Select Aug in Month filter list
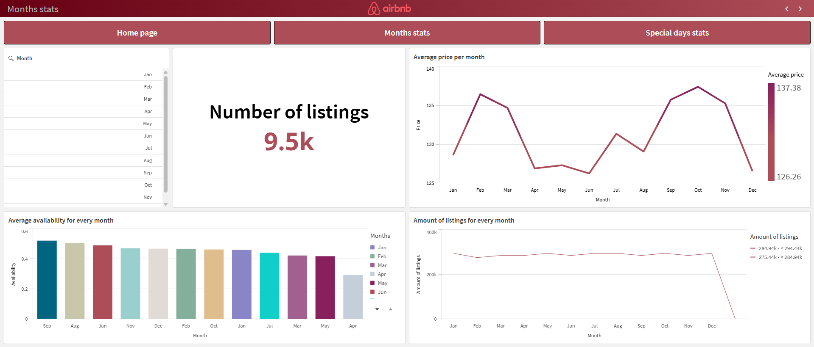 pos(84,160)
